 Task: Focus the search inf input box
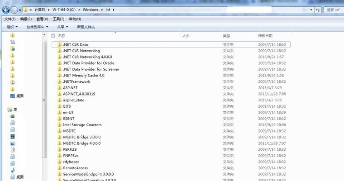pyautogui.click(x=334, y=10)
